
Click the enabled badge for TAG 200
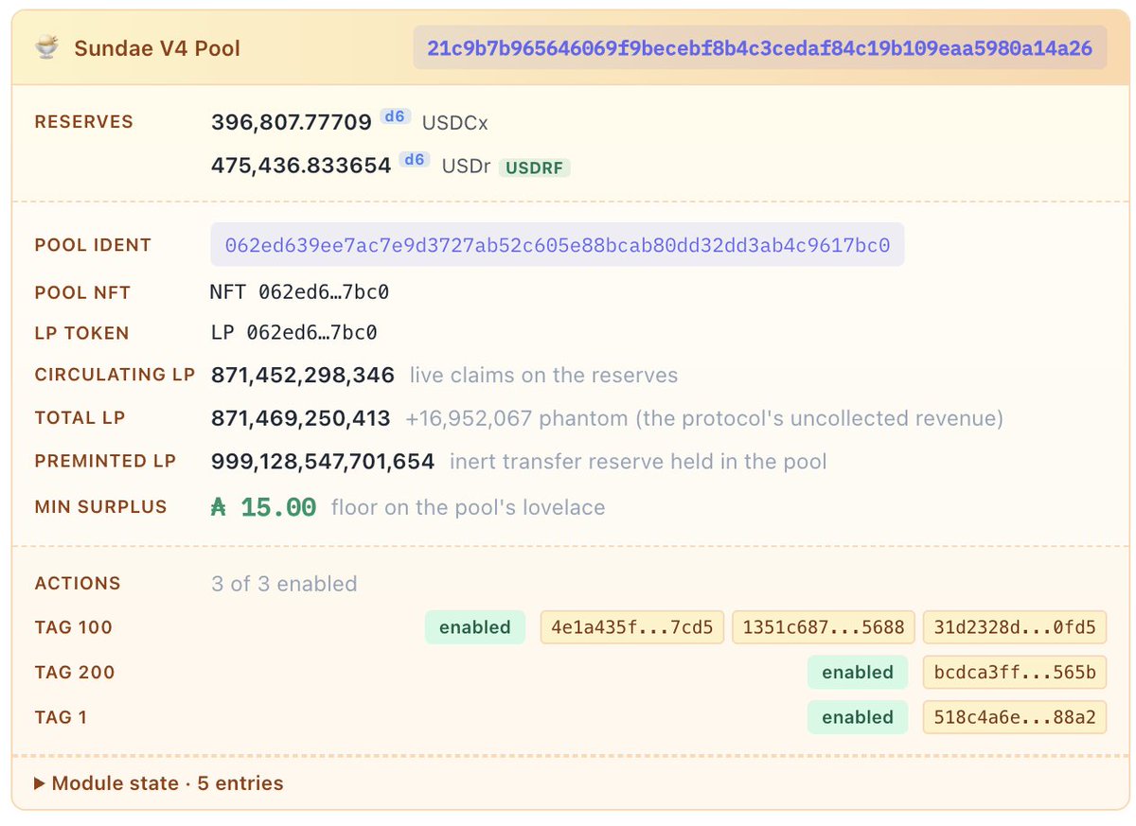(858, 672)
